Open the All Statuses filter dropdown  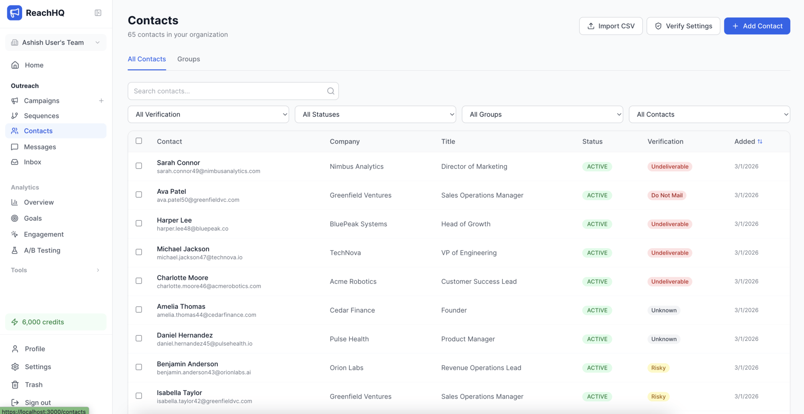[x=375, y=114]
